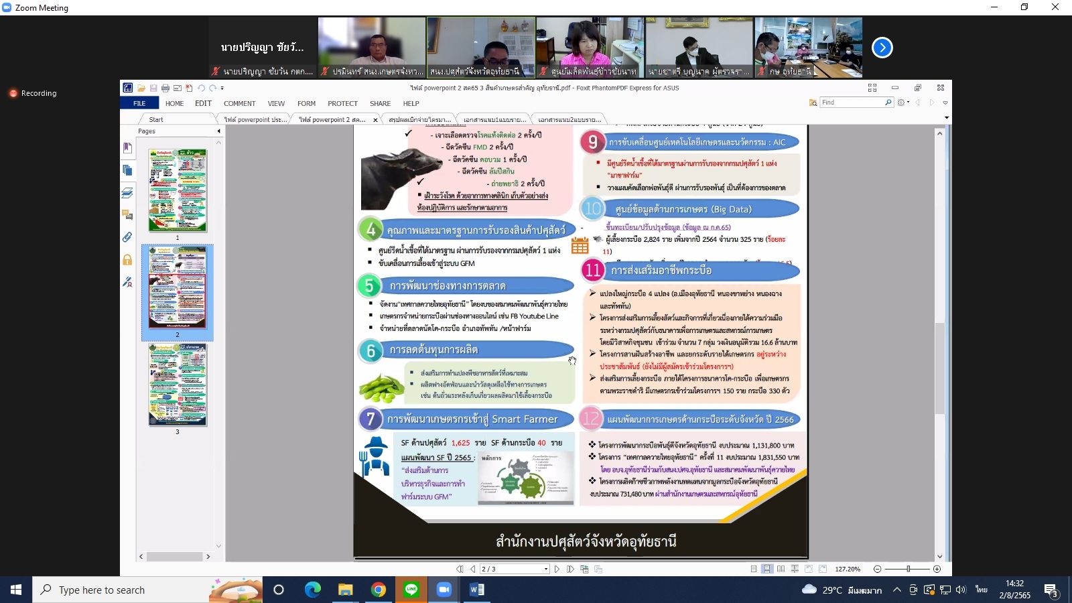Open the FORM ribbon tab

[306, 103]
